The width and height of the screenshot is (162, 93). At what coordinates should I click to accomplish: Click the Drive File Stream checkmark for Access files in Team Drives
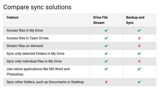pos(106,38)
